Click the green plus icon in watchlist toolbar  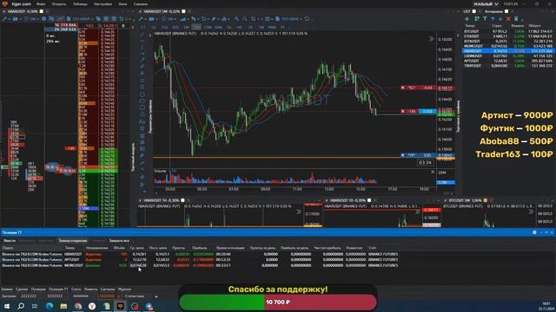467,19
